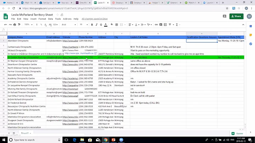Screen dimensions: 255x143
Task: Open text color picker
Action: pos(106,25)
